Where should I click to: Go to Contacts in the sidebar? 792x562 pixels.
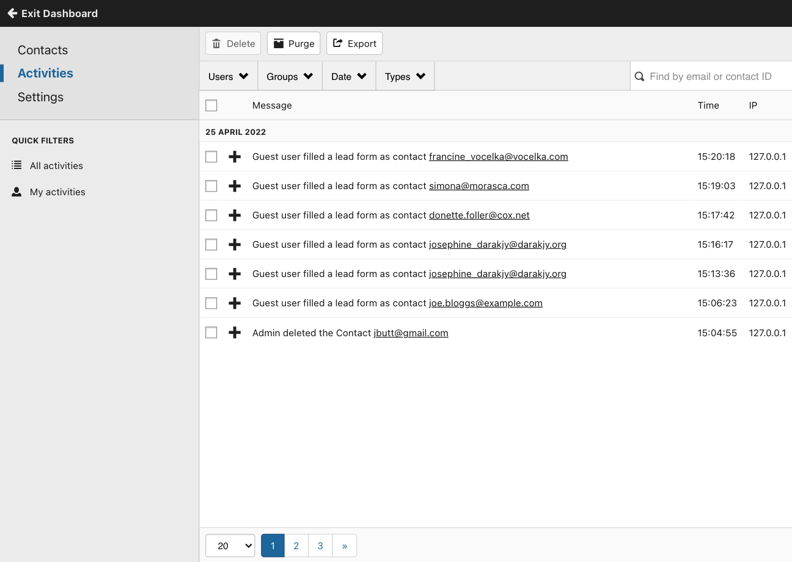43,50
